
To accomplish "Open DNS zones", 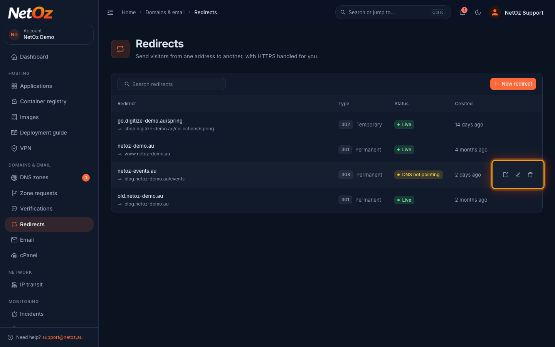I will click(49, 177).
